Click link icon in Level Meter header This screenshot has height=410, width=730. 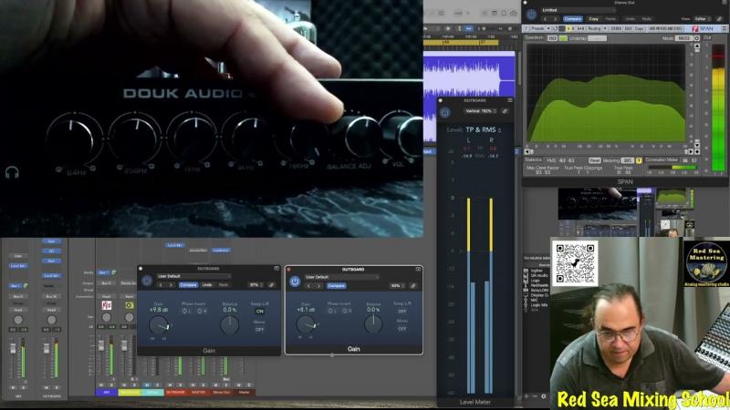coord(506,111)
